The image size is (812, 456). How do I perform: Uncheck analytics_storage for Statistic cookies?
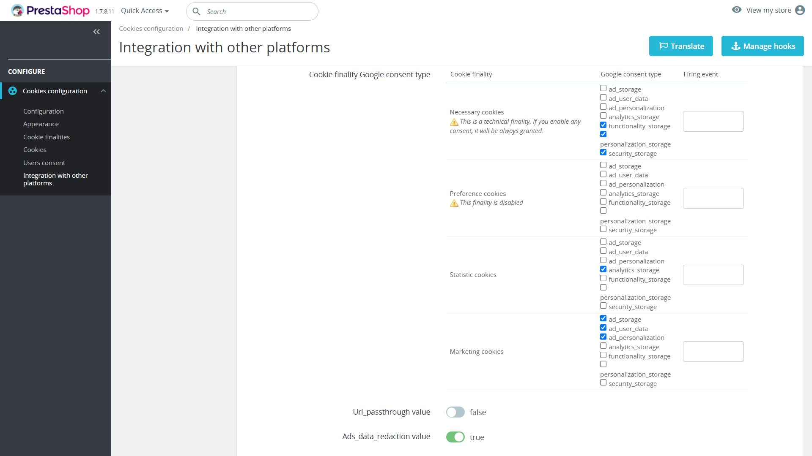point(603,269)
